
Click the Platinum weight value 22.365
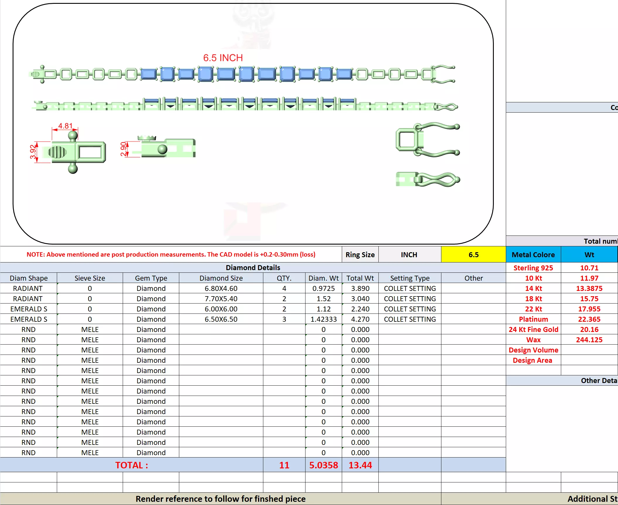[x=589, y=319]
